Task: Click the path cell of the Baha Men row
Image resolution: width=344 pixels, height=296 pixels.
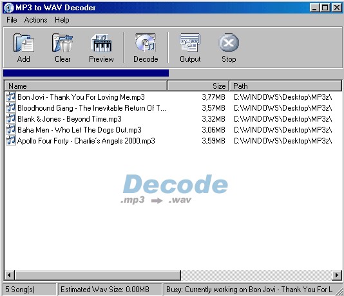Action: pyautogui.click(x=283, y=130)
